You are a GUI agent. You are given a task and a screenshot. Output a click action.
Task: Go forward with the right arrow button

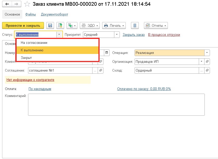(x=16, y=4)
